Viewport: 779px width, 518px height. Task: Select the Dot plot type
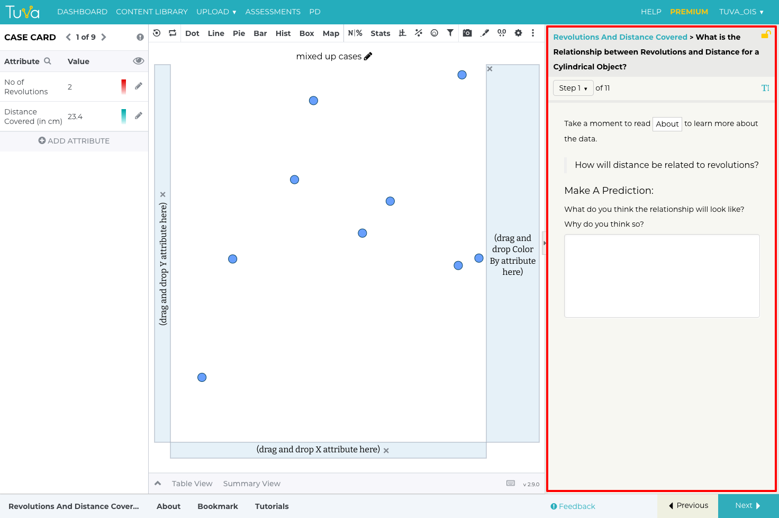pyautogui.click(x=192, y=33)
